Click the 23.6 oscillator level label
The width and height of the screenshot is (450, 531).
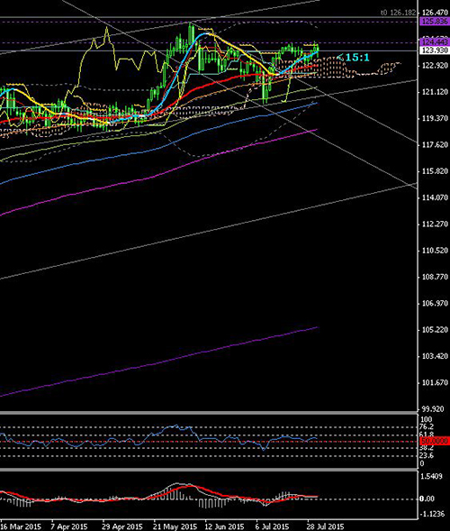427,456
